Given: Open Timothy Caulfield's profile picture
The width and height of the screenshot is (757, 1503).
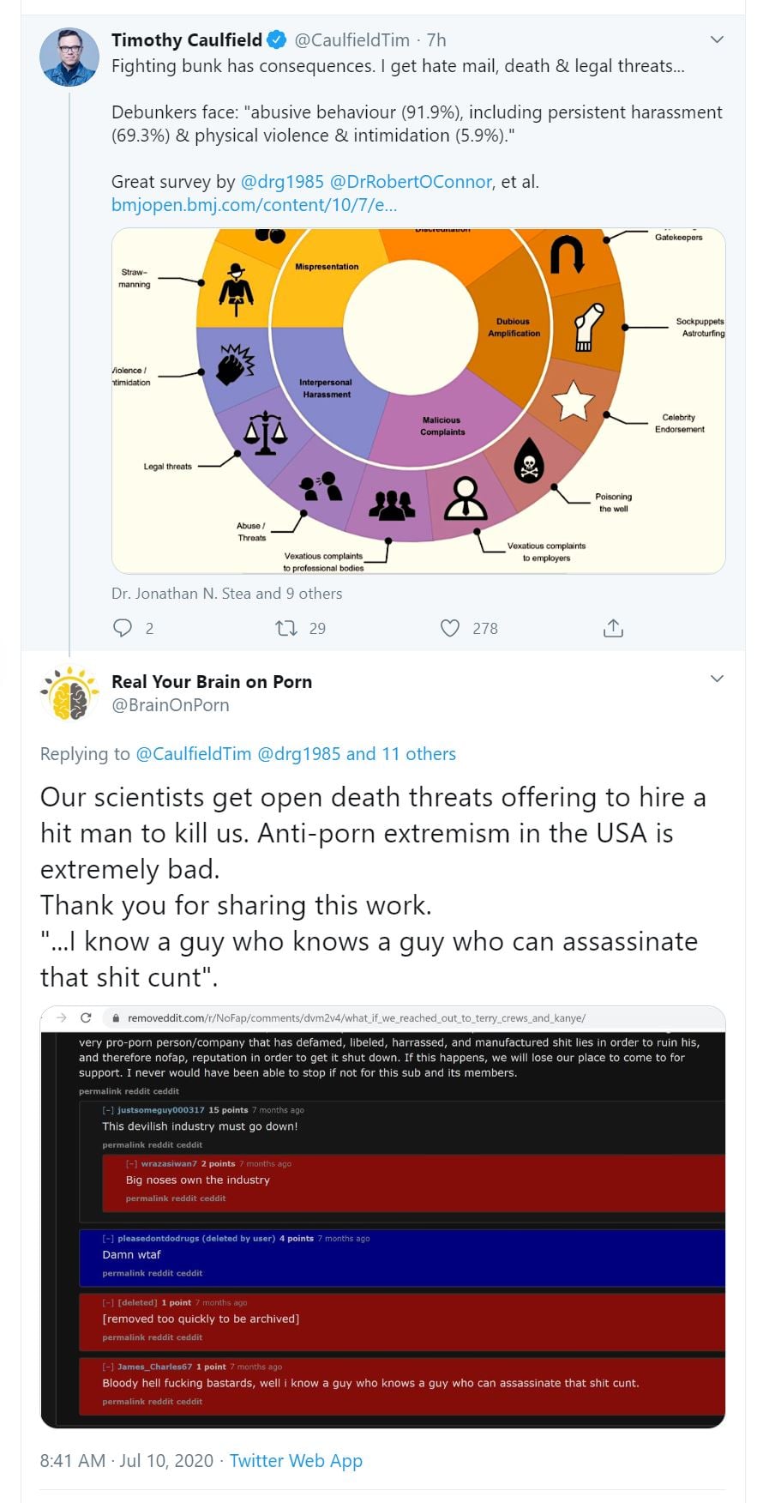Looking at the screenshot, I should click(x=69, y=57).
